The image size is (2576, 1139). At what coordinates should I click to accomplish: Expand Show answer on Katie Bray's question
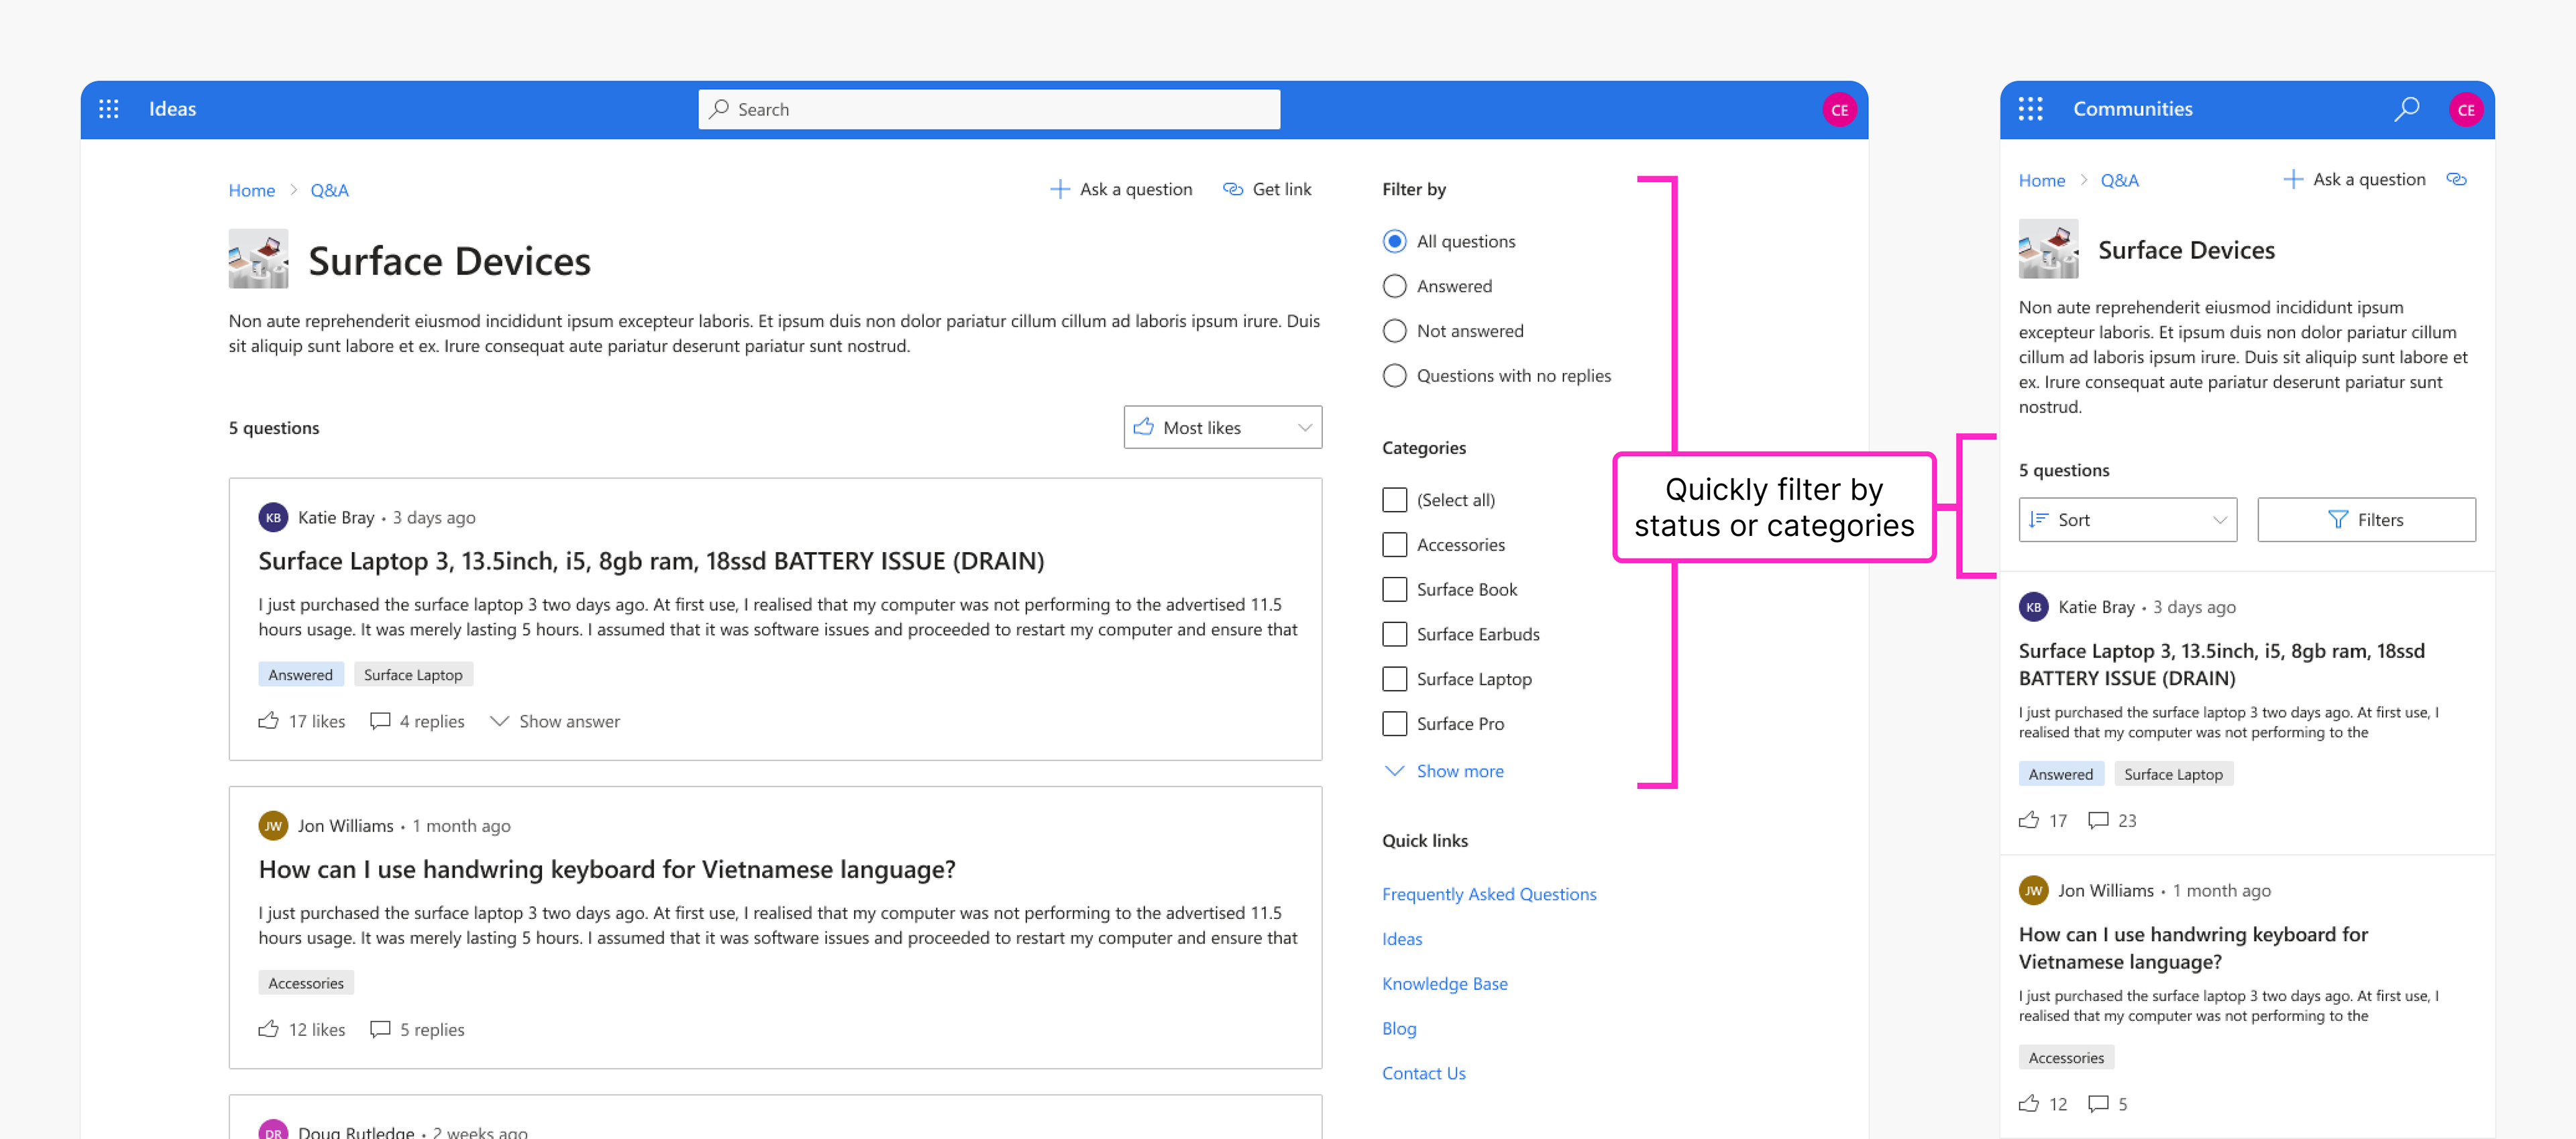(x=555, y=722)
